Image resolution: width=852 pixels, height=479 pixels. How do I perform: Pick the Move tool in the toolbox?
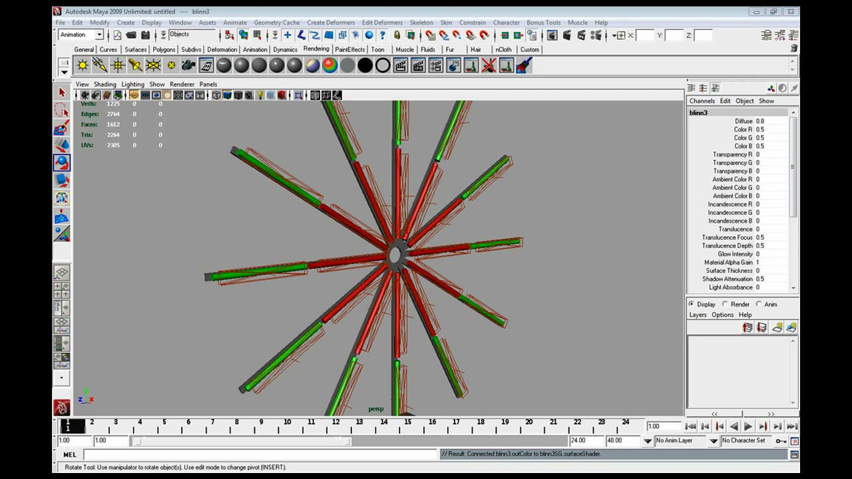pos(62,144)
